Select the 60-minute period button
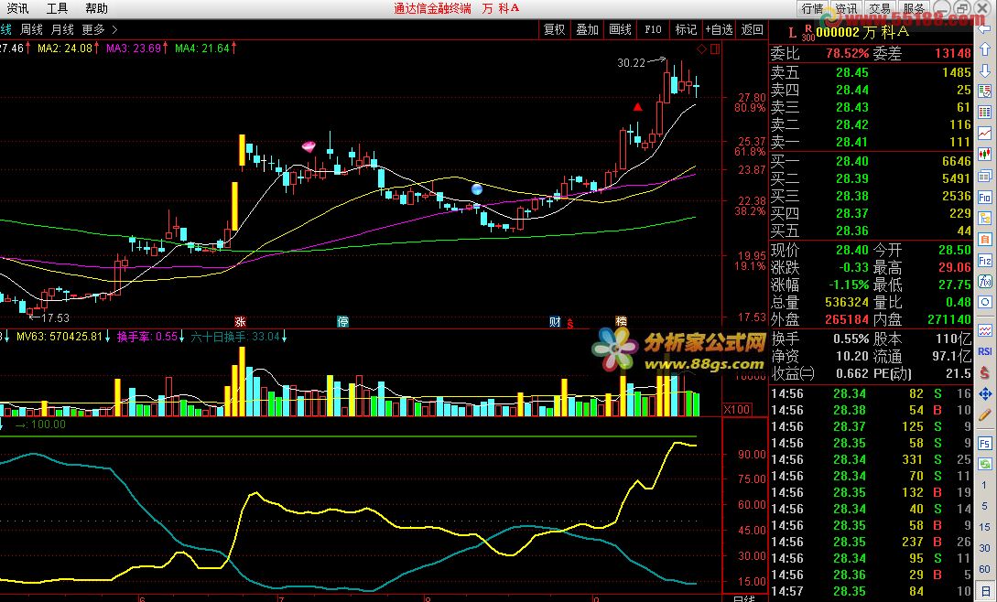This screenshot has width=997, height=602. [x=984, y=569]
